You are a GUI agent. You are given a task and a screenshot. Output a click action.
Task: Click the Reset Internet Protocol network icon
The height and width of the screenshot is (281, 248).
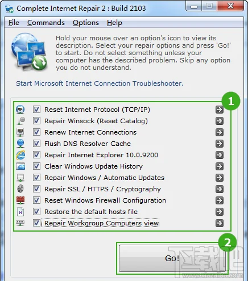click(20, 110)
